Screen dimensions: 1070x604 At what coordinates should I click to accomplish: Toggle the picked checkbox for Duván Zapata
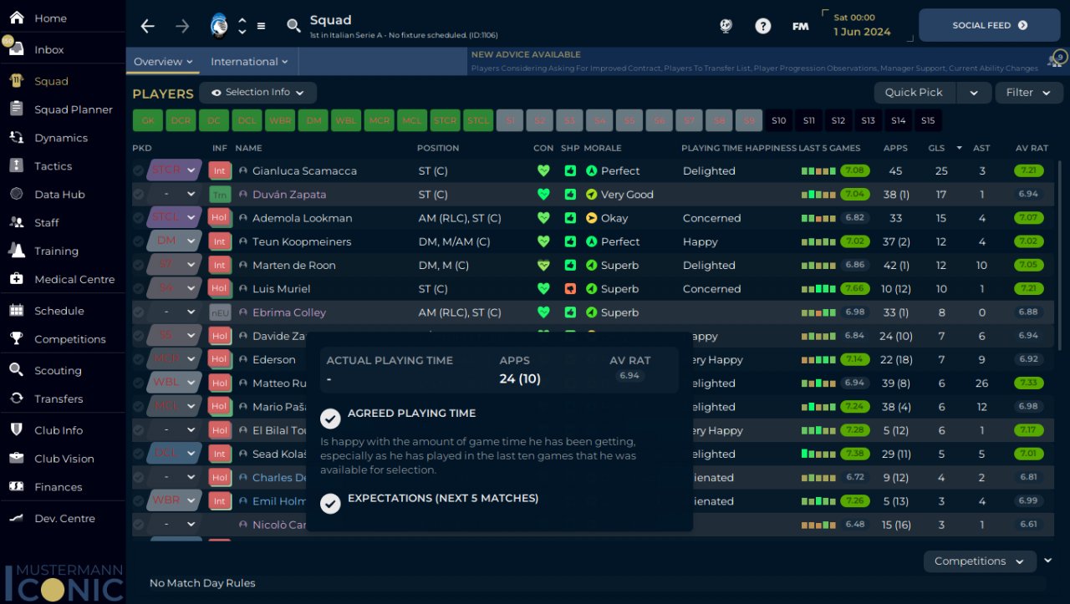139,195
